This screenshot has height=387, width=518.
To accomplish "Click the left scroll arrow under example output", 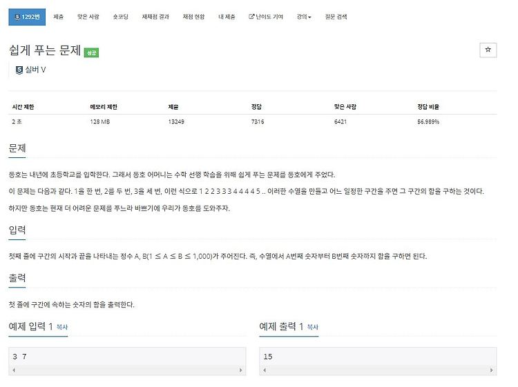I will pyautogui.click(x=265, y=370).
